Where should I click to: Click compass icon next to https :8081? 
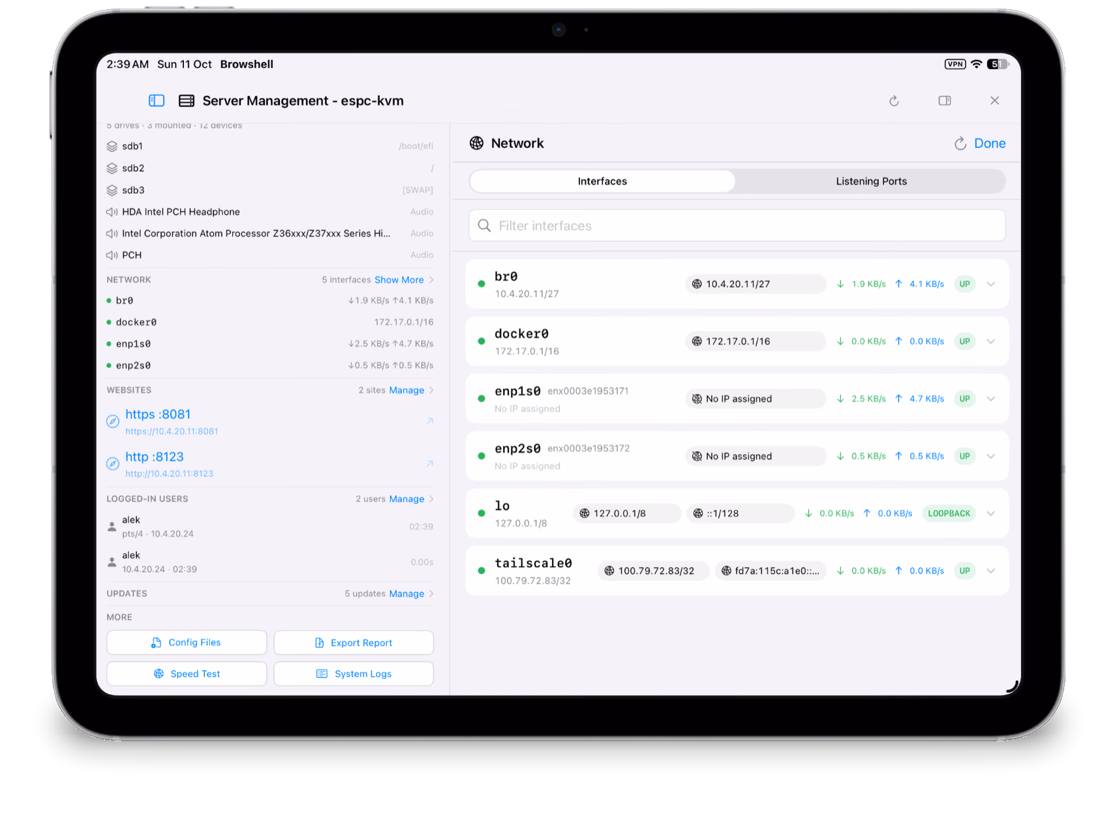pos(113,421)
